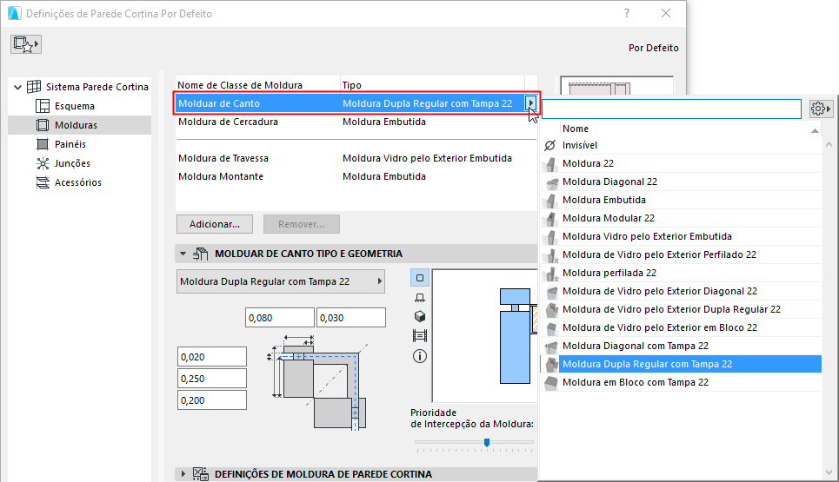Viewport: 839px width, 482px height.
Task: Click the popup search field
Action: point(671,109)
